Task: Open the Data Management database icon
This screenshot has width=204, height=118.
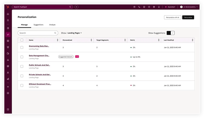Action: pyautogui.click(x=8, y=66)
